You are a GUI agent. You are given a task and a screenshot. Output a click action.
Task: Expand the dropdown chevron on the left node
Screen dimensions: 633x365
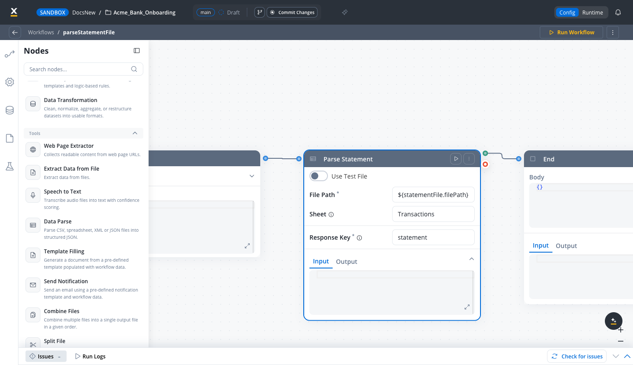pyautogui.click(x=252, y=176)
